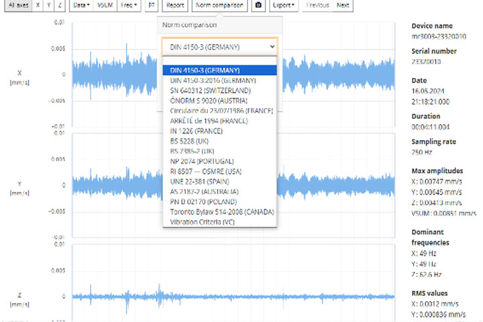The width and height of the screenshot is (483, 322).
Task: Go to Next recording
Action: (x=343, y=5)
